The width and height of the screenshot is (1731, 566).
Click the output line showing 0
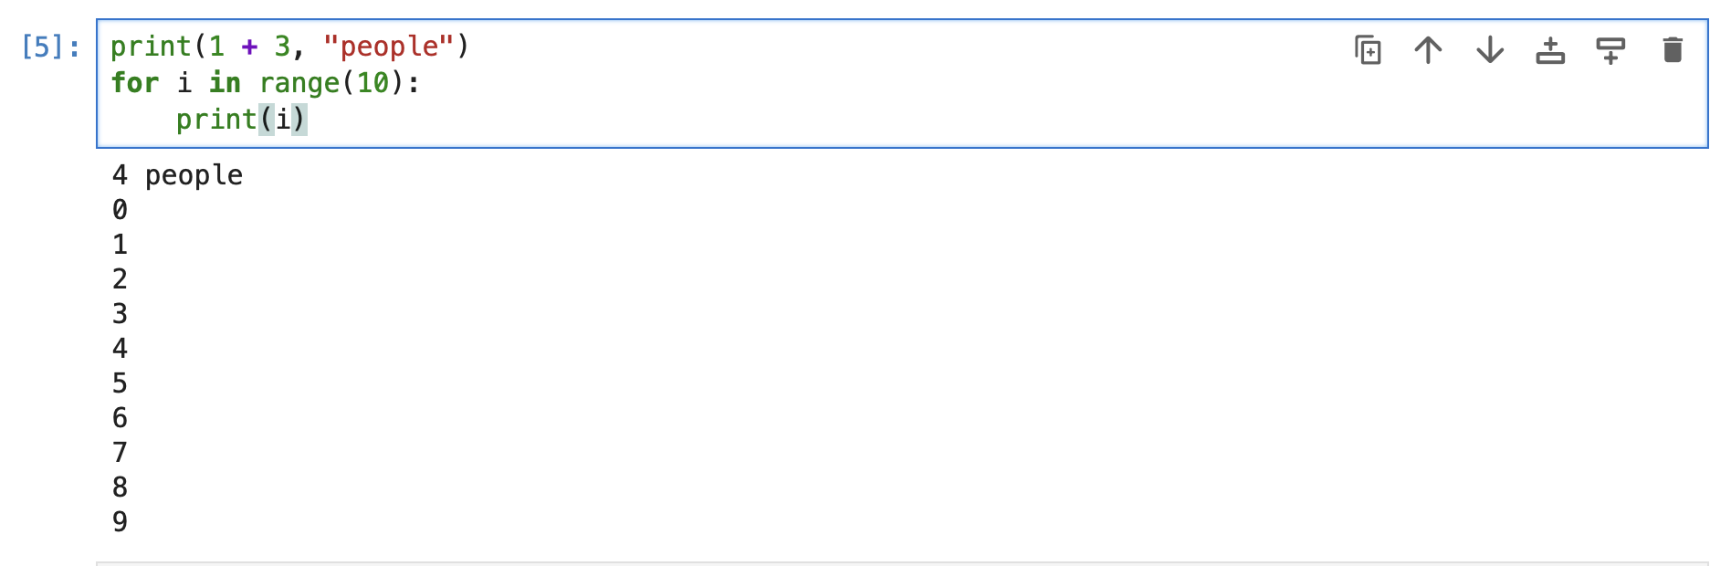point(120,210)
